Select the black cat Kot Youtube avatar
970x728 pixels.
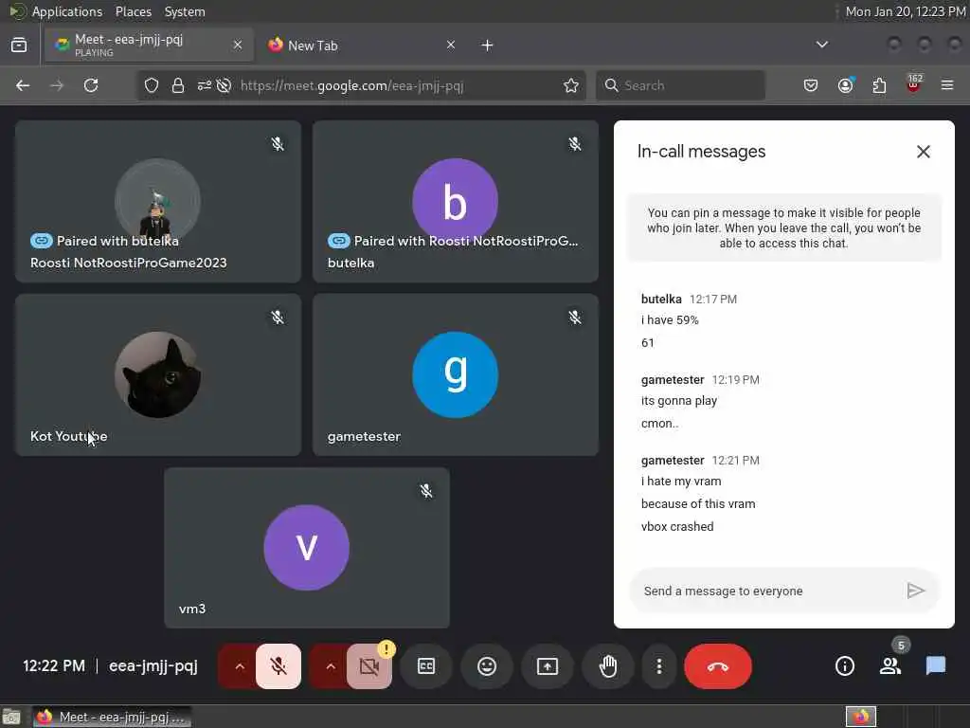158,374
